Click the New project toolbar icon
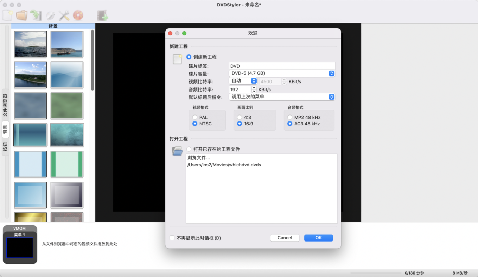 (x=8, y=15)
